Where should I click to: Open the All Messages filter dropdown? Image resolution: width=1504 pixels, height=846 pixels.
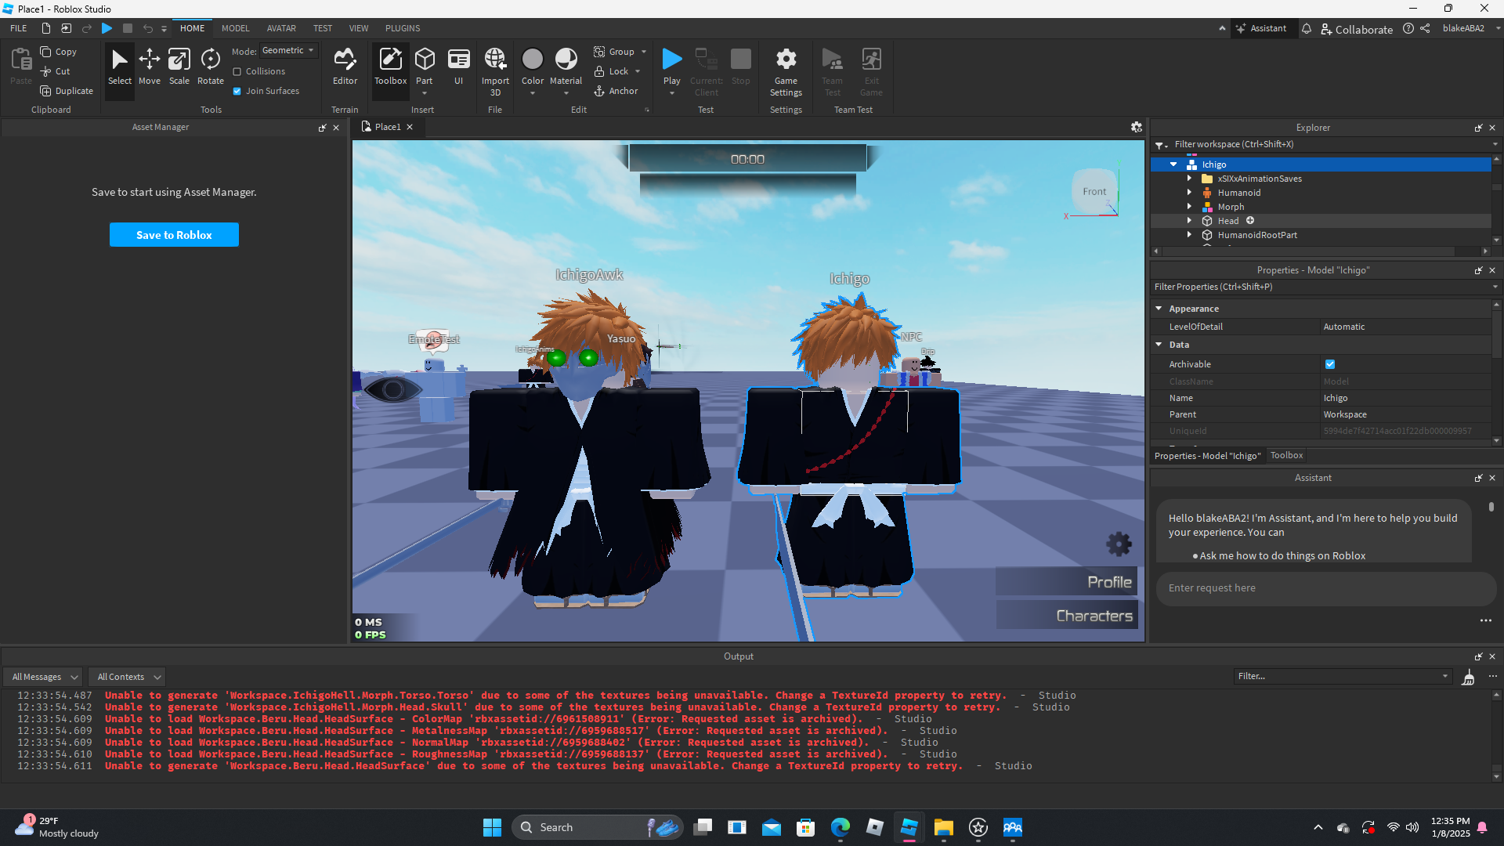[x=45, y=677]
